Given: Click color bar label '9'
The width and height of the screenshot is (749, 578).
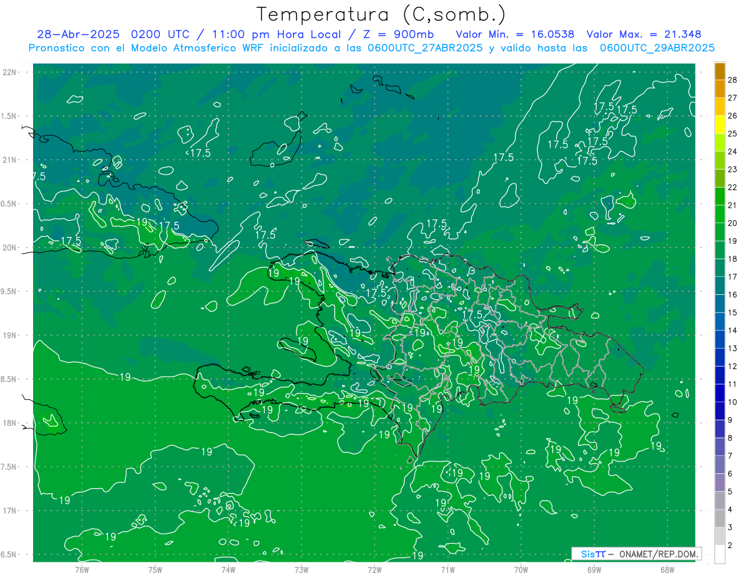Looking at the screenshot, I should [730, 420].
